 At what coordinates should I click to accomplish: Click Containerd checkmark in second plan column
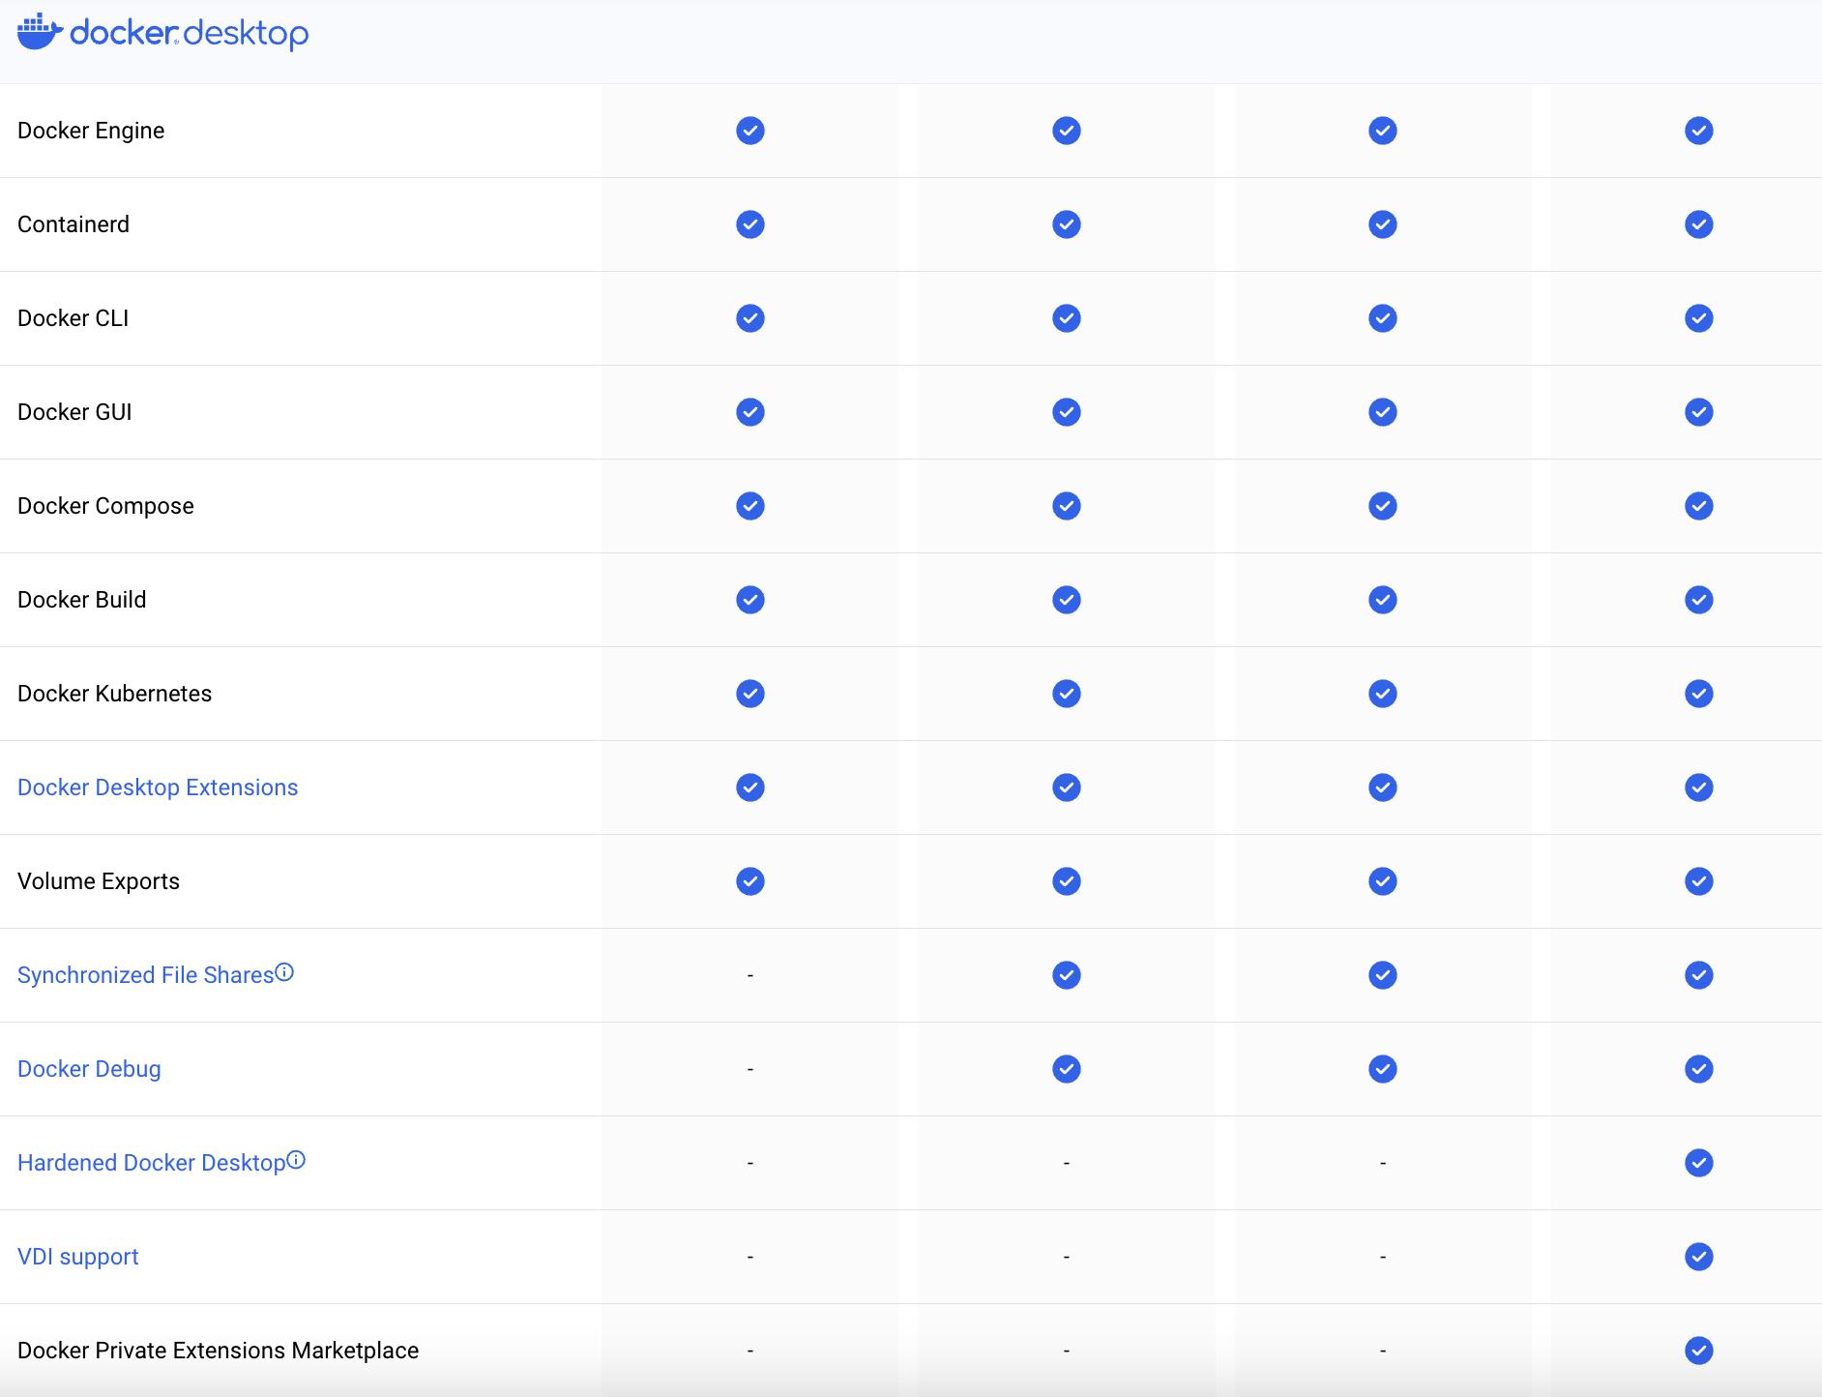tap(1067, 224)
